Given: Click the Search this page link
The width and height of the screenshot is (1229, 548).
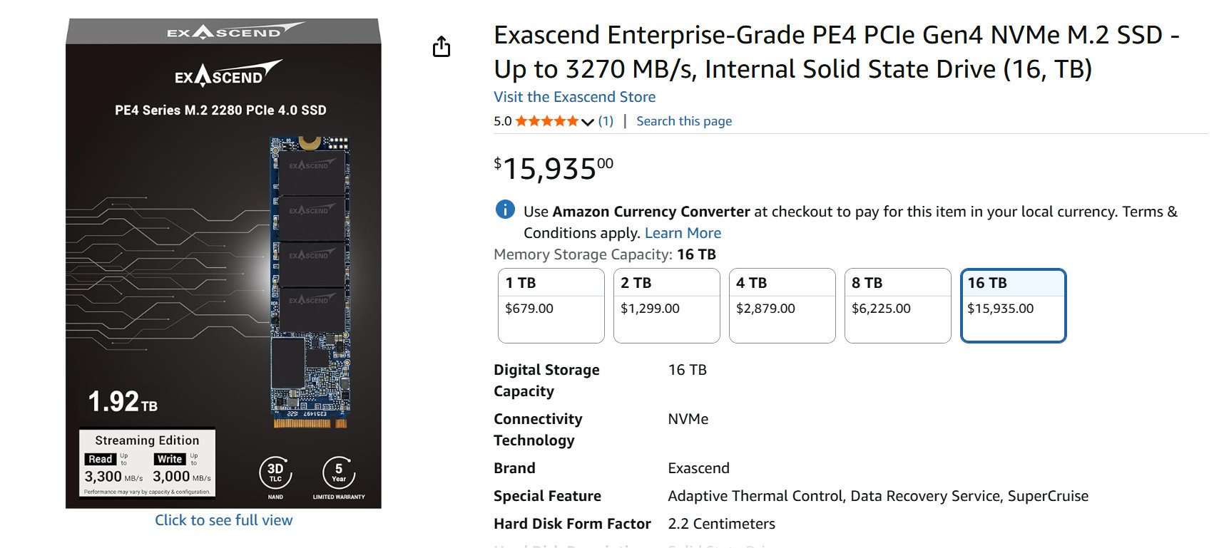Looking at the screenshot, I should (x=684, y=121).
